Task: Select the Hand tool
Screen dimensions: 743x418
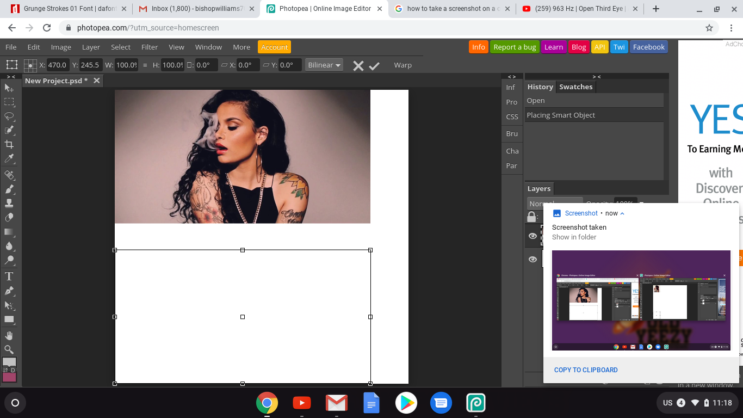Action: [x=9, y=335]
